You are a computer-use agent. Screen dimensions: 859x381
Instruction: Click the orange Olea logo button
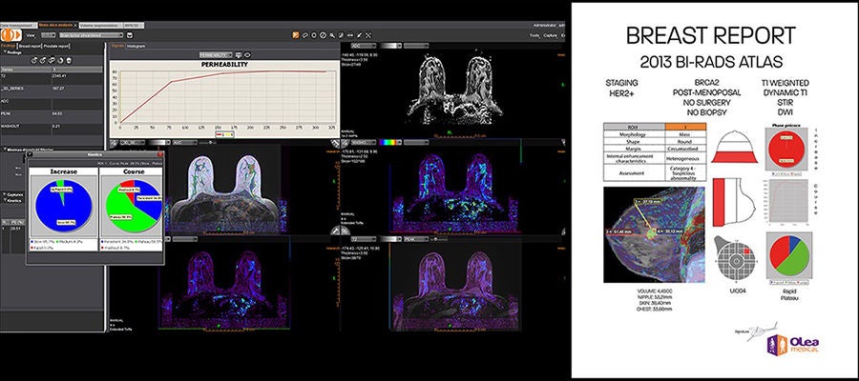(x=10, y=35)
